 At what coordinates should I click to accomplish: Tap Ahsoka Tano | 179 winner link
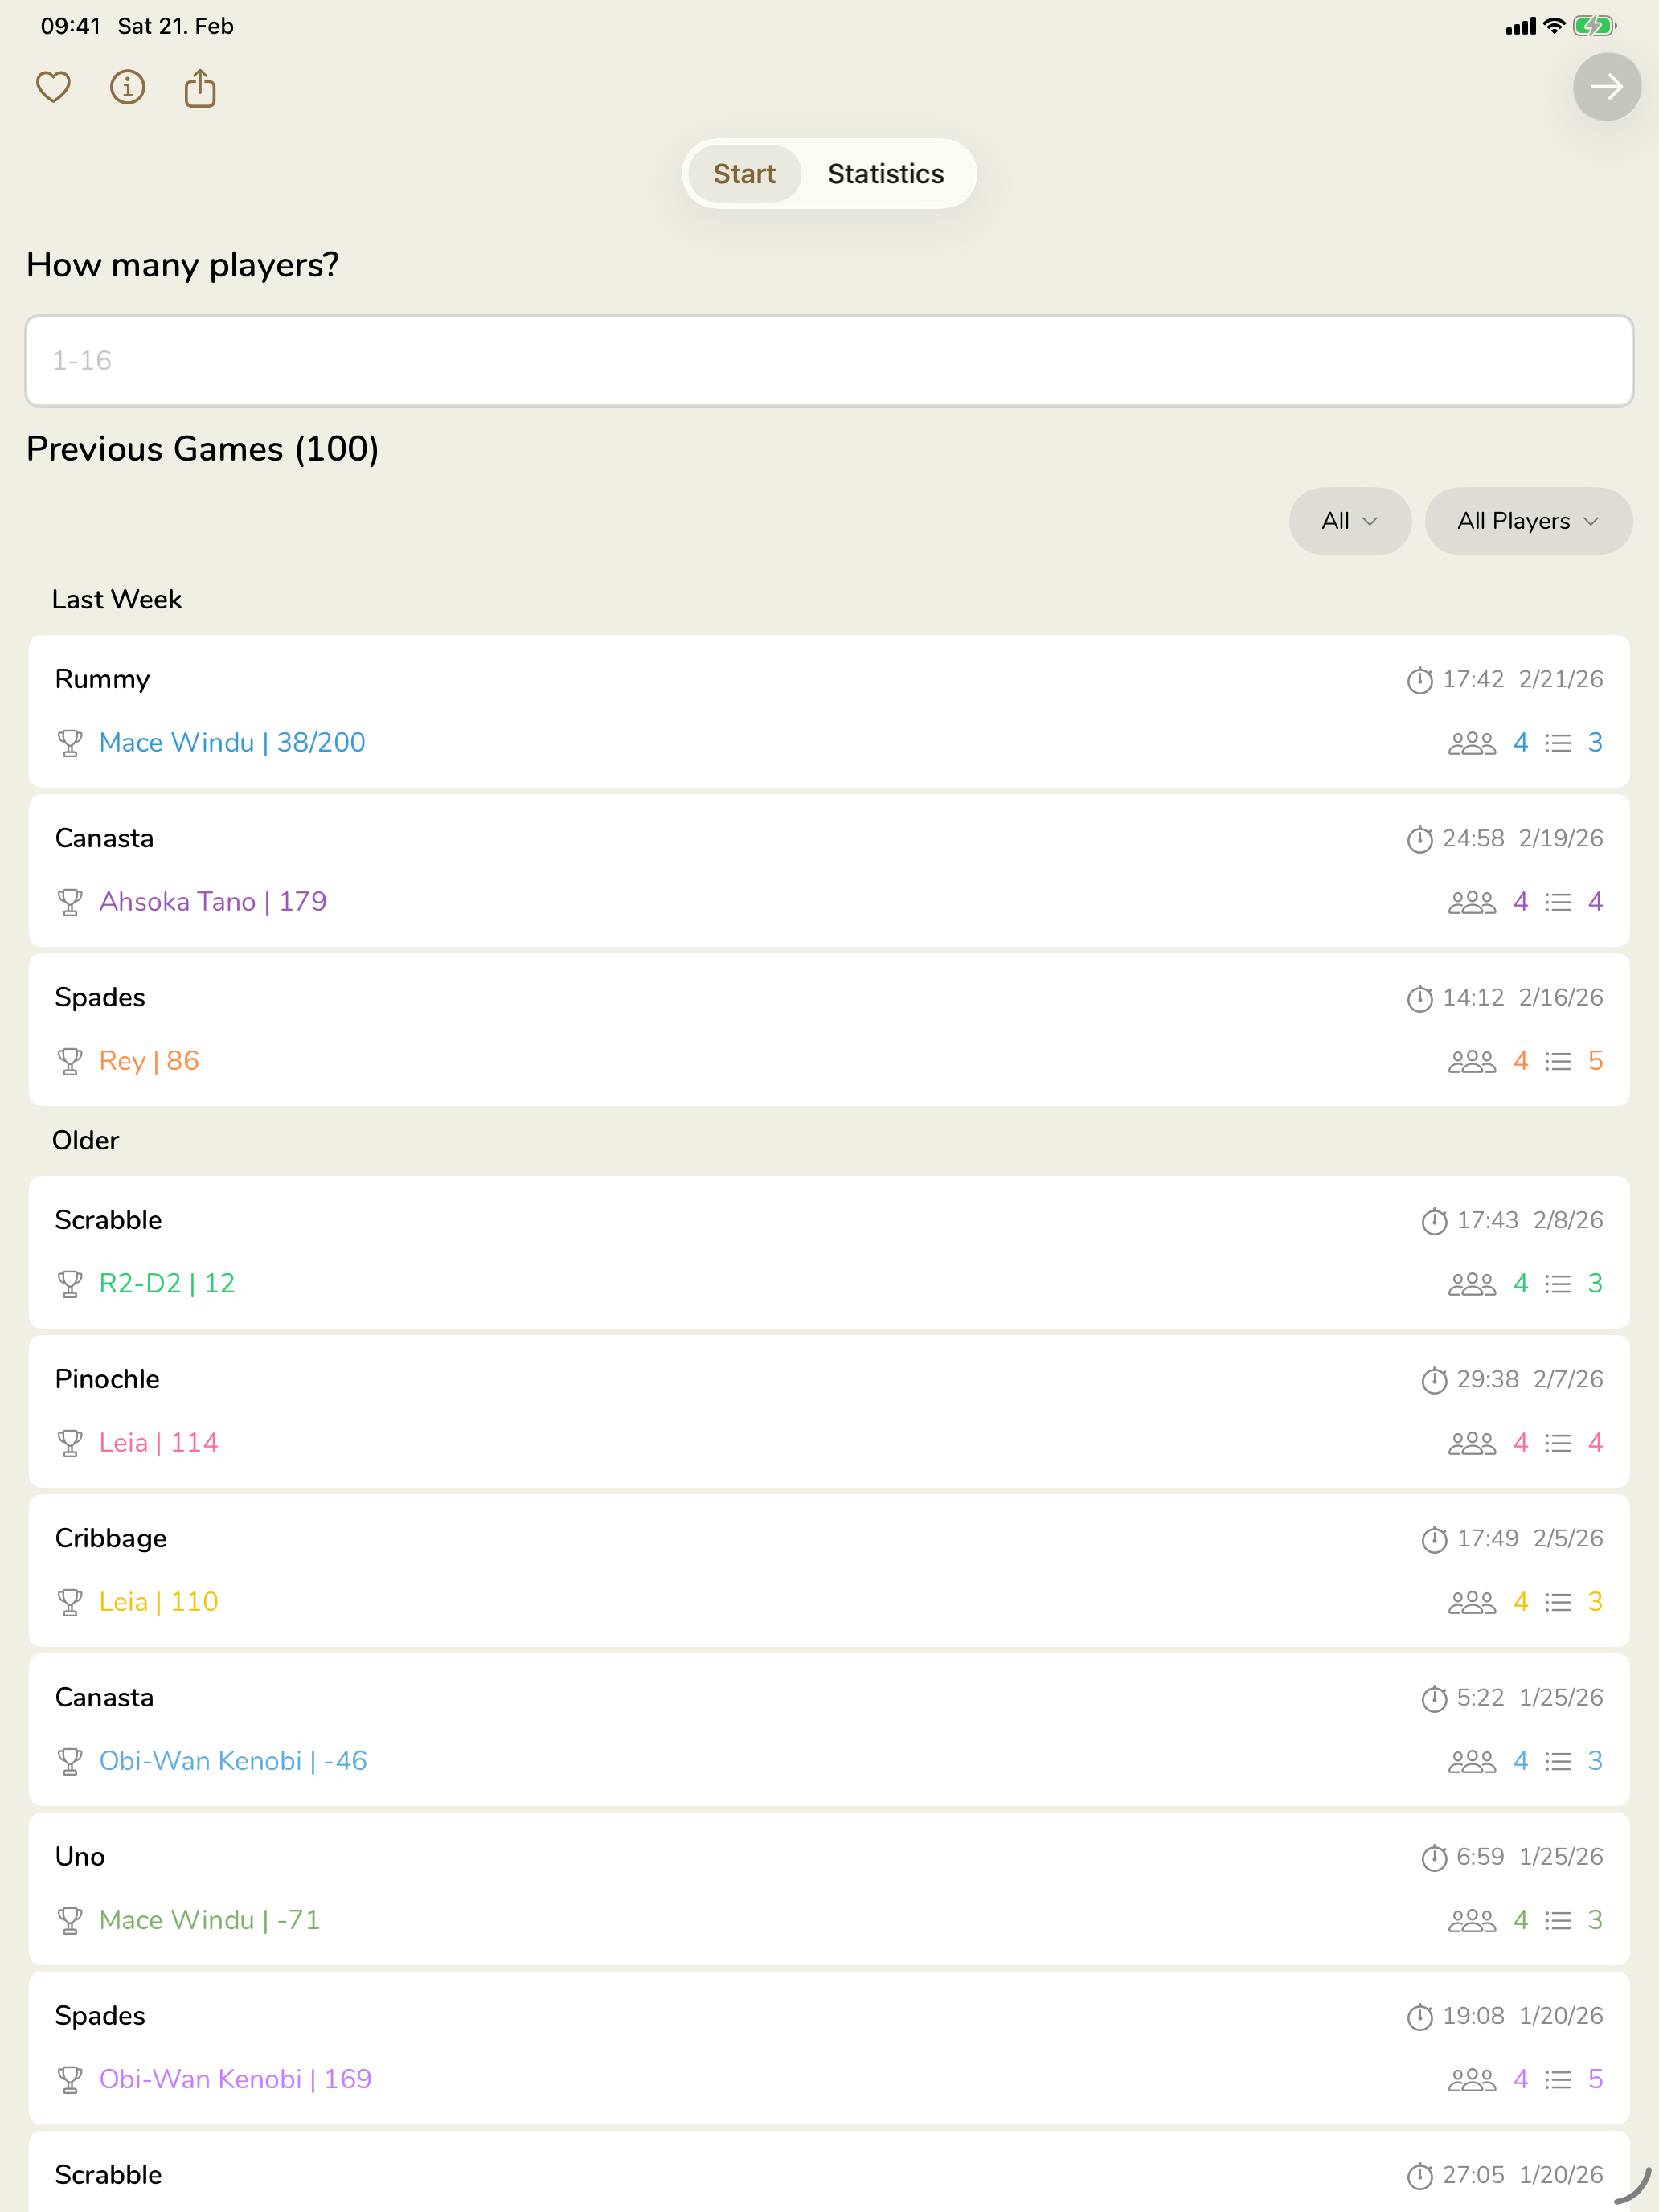213,902
